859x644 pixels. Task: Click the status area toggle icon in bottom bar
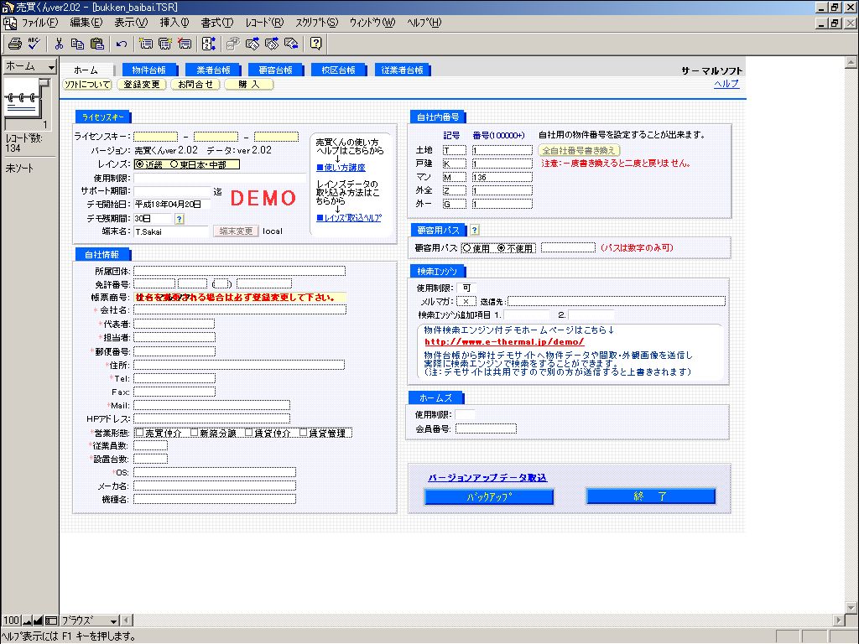pyautogui.click(x=51, y=621)
